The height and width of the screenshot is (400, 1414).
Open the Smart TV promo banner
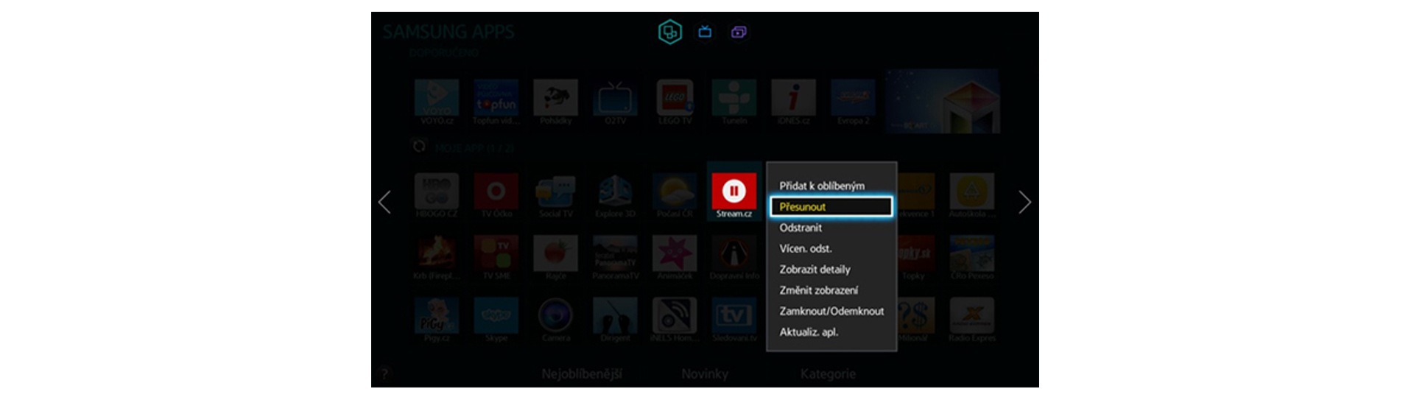click(943, 101)
